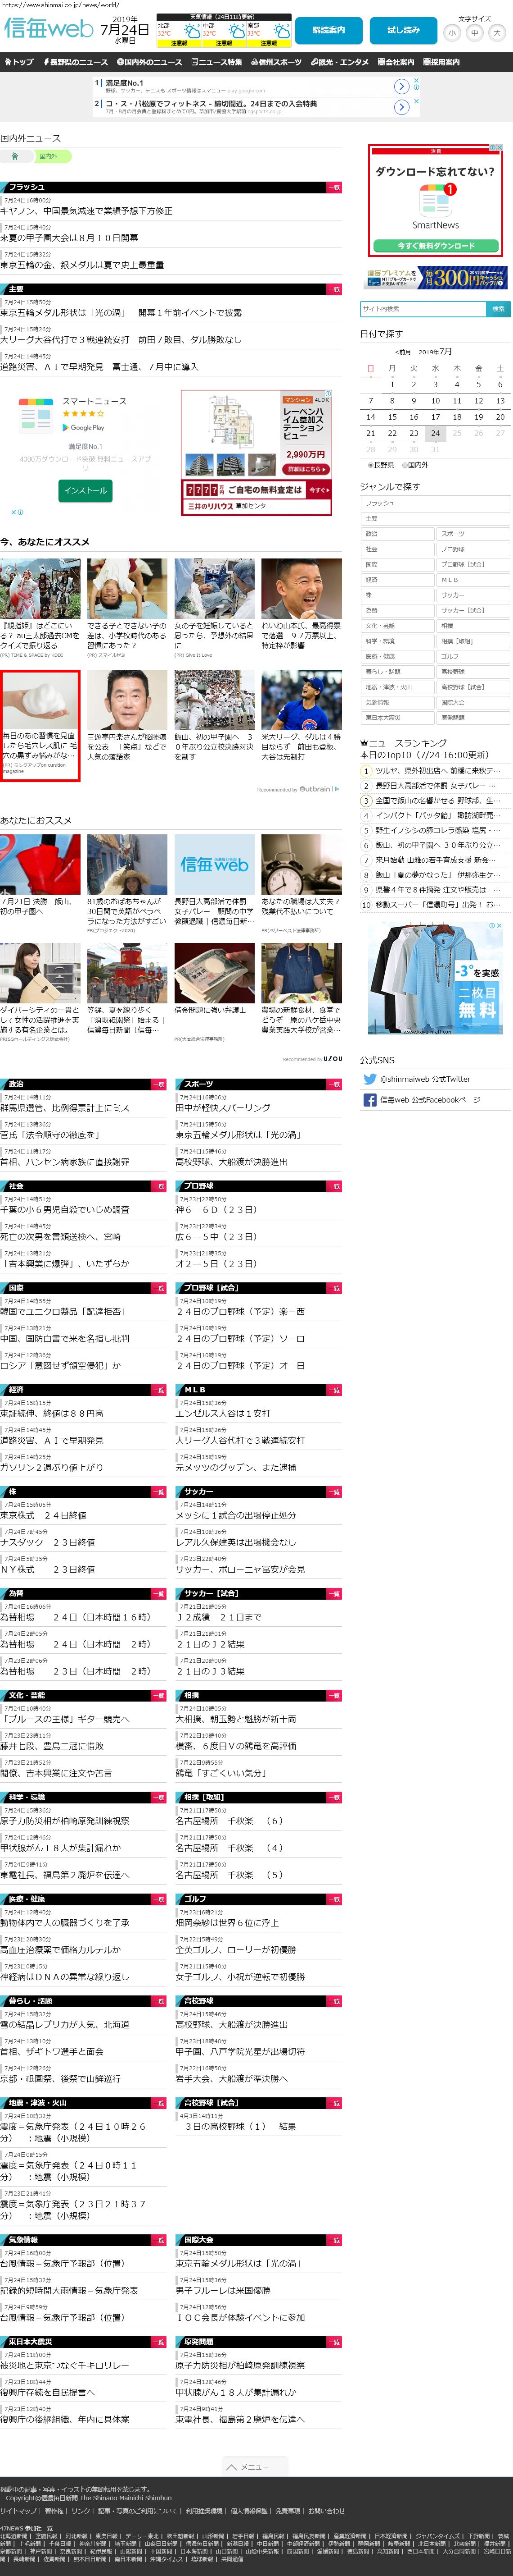Open トップ navigation menu item
This screenshot has height=2576, width=513.
point(19,62)
